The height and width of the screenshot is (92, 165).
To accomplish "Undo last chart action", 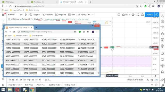I will 89,15.
